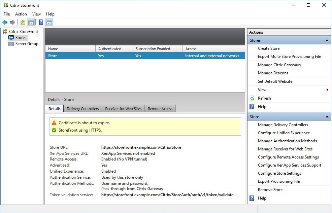Click the Citrix StoreFront root node icon
The height and width of the screenshot is (213, 332).
5,32
